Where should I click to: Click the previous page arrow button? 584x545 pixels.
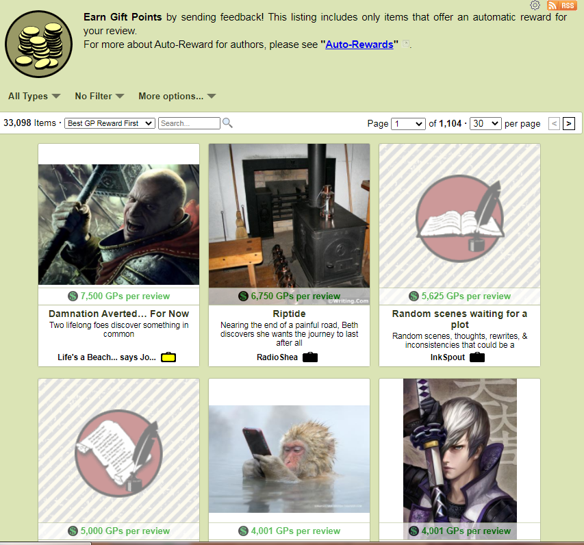tap(554, 124)
